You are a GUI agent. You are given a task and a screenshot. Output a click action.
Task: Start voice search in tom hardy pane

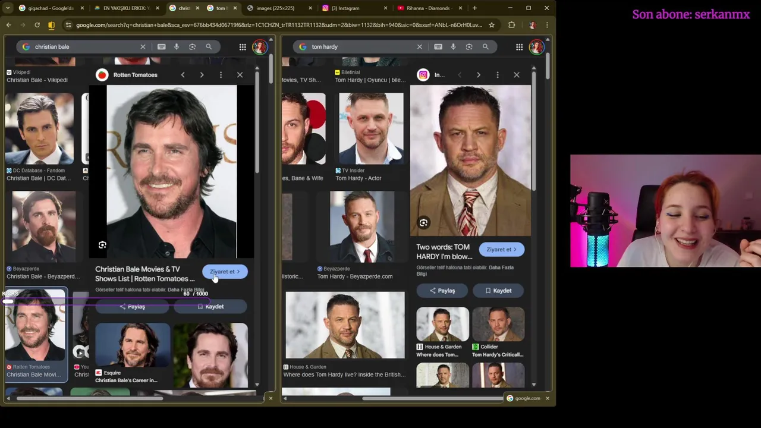point(453,46)
